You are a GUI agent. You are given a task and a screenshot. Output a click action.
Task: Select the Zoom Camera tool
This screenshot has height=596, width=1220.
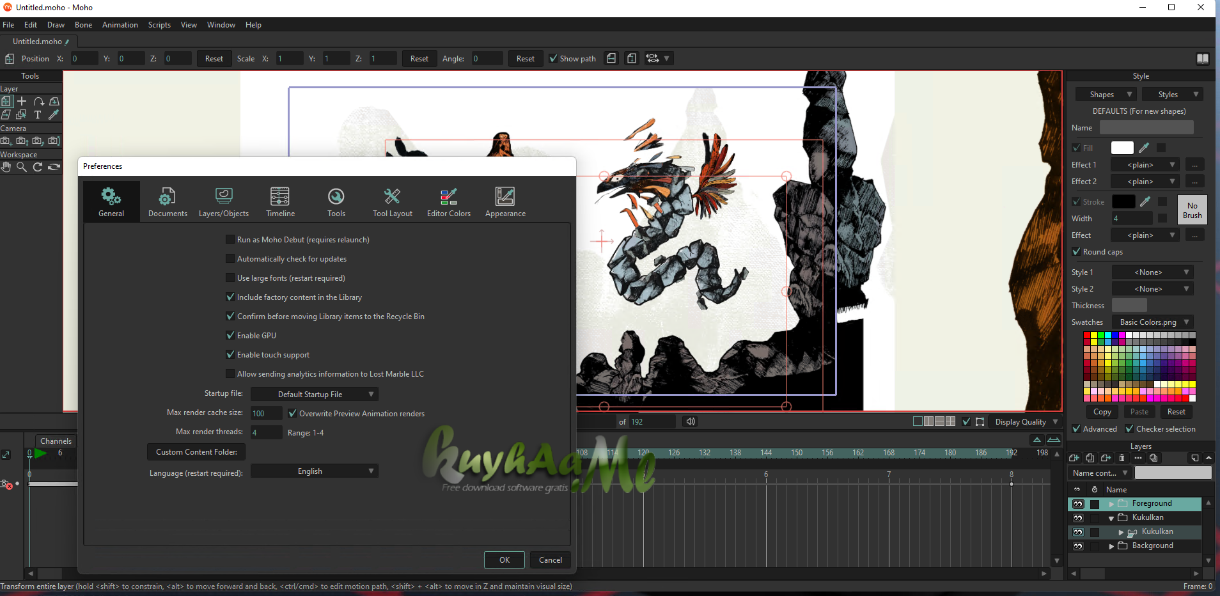[x=22, y=141]
